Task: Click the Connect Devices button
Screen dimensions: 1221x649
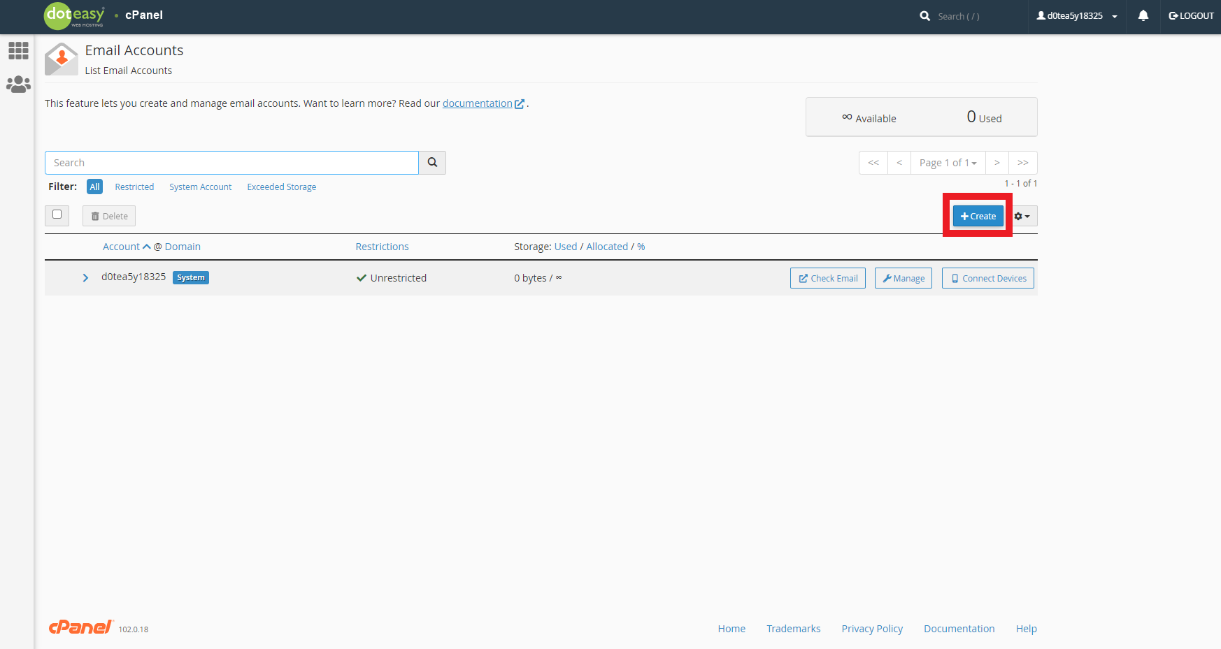Action: (x=988, y=278)
